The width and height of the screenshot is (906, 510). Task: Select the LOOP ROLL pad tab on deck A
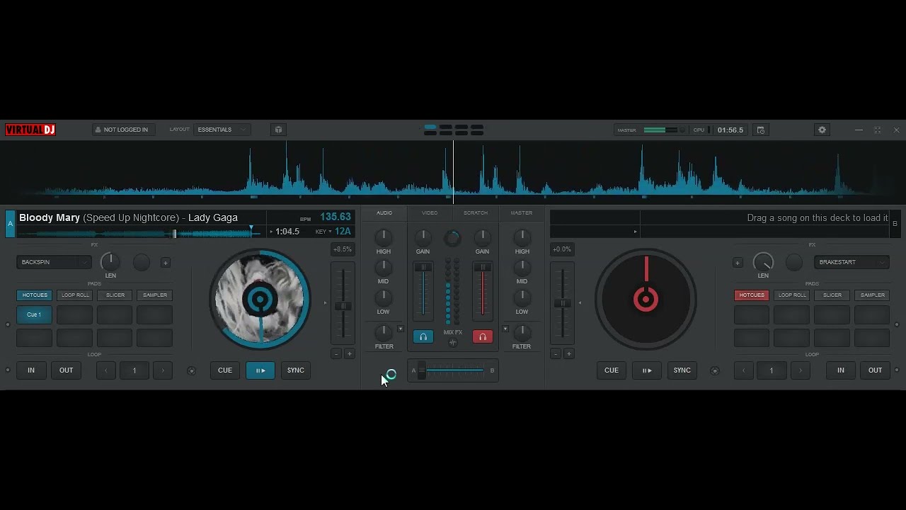coord(75,295)
